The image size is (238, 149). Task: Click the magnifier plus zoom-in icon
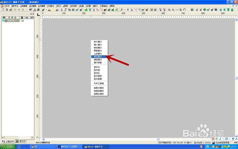click(x=169, y=10)
